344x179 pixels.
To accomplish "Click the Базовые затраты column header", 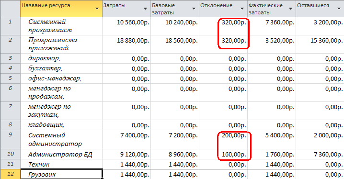I will (x=175, y=9).
